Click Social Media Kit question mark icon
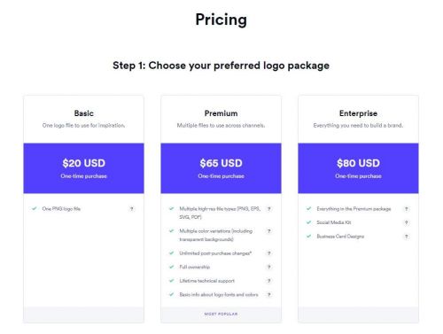 pyautogui.click(x=407, y=222)
